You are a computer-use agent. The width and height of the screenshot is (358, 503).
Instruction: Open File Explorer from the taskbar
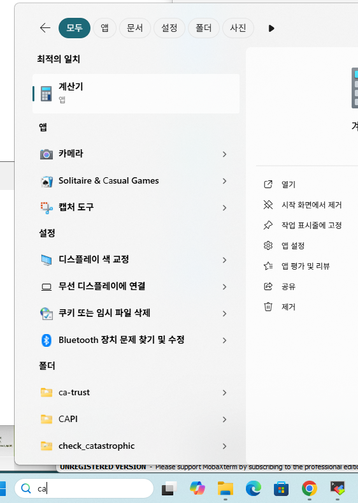(226, 488)
